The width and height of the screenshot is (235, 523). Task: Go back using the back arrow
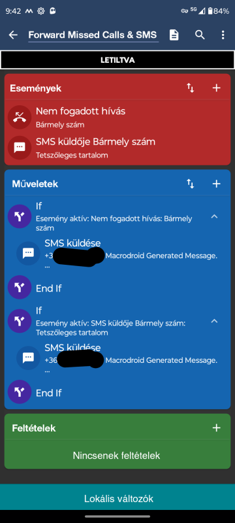13,35
